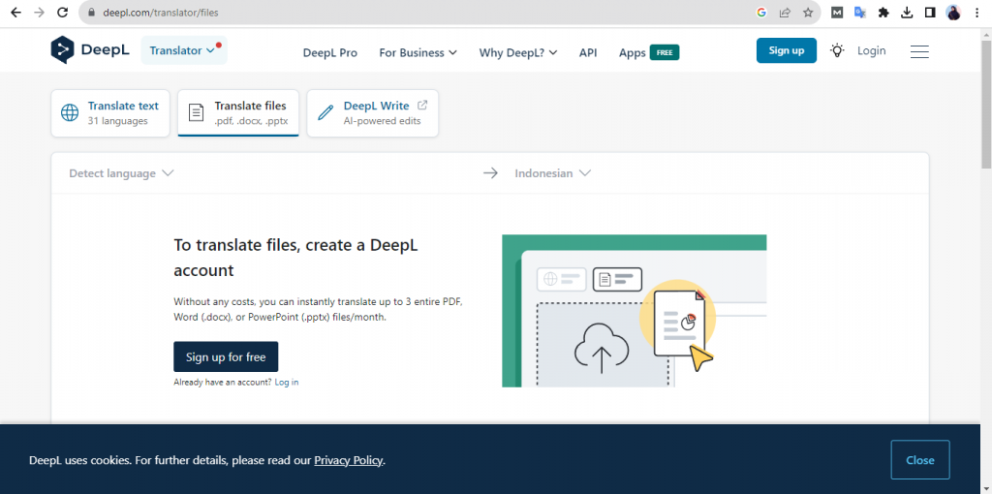Click the browser forward arrow
This screenshot has width=992, height=494.
pos(39,12)
